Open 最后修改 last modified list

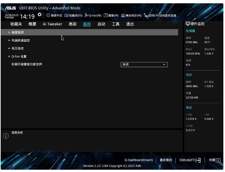[x=166, y=160]
